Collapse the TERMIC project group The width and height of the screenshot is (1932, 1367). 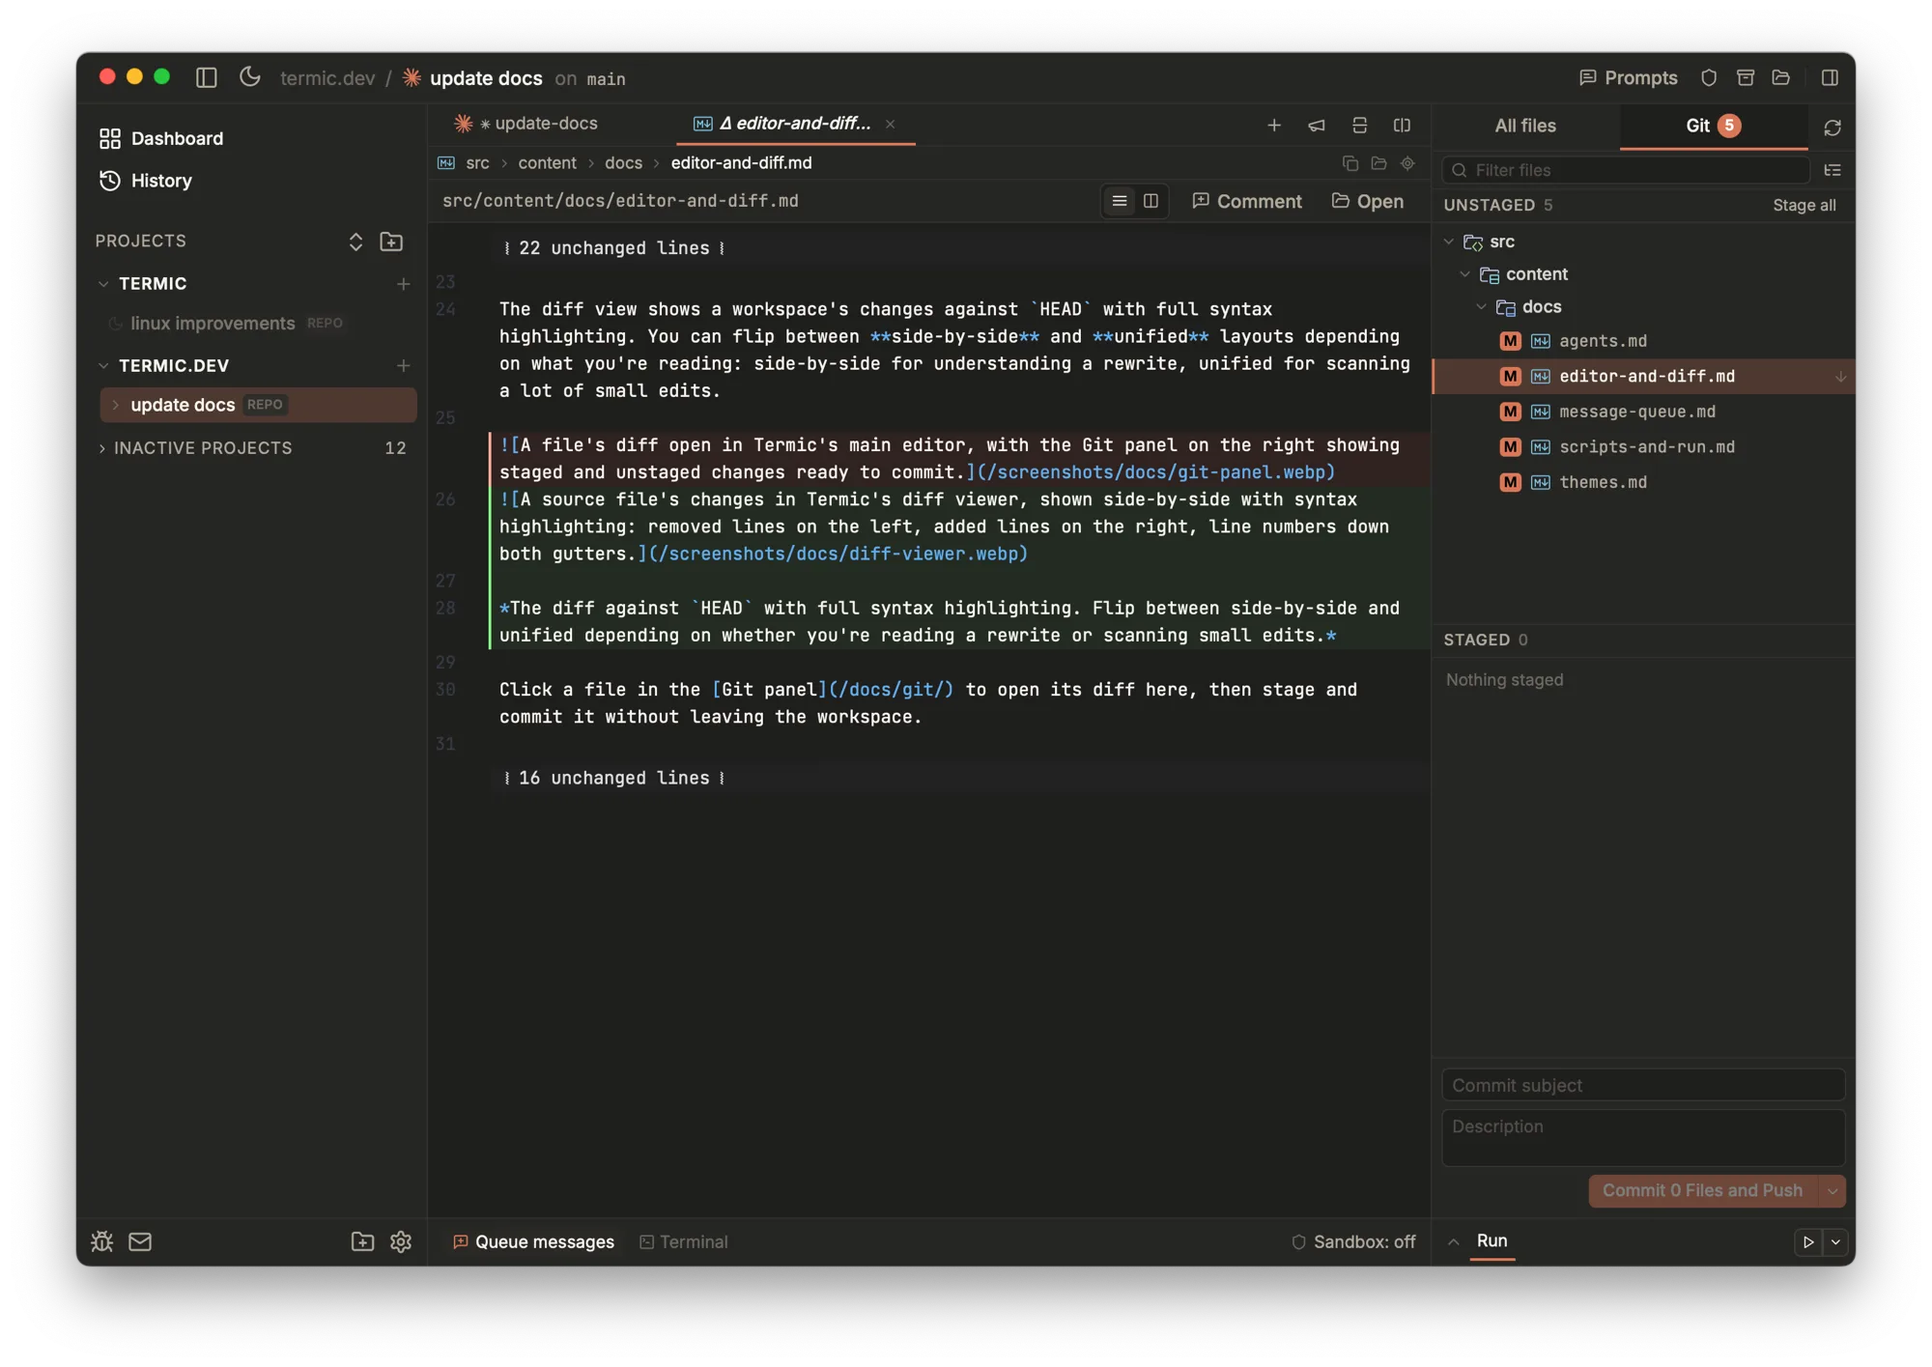coord(103,284)
